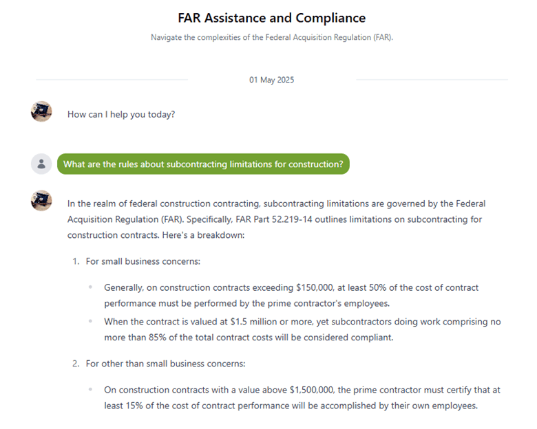Click the "FAR Assistance and Compliance" heading

[271, 18]
